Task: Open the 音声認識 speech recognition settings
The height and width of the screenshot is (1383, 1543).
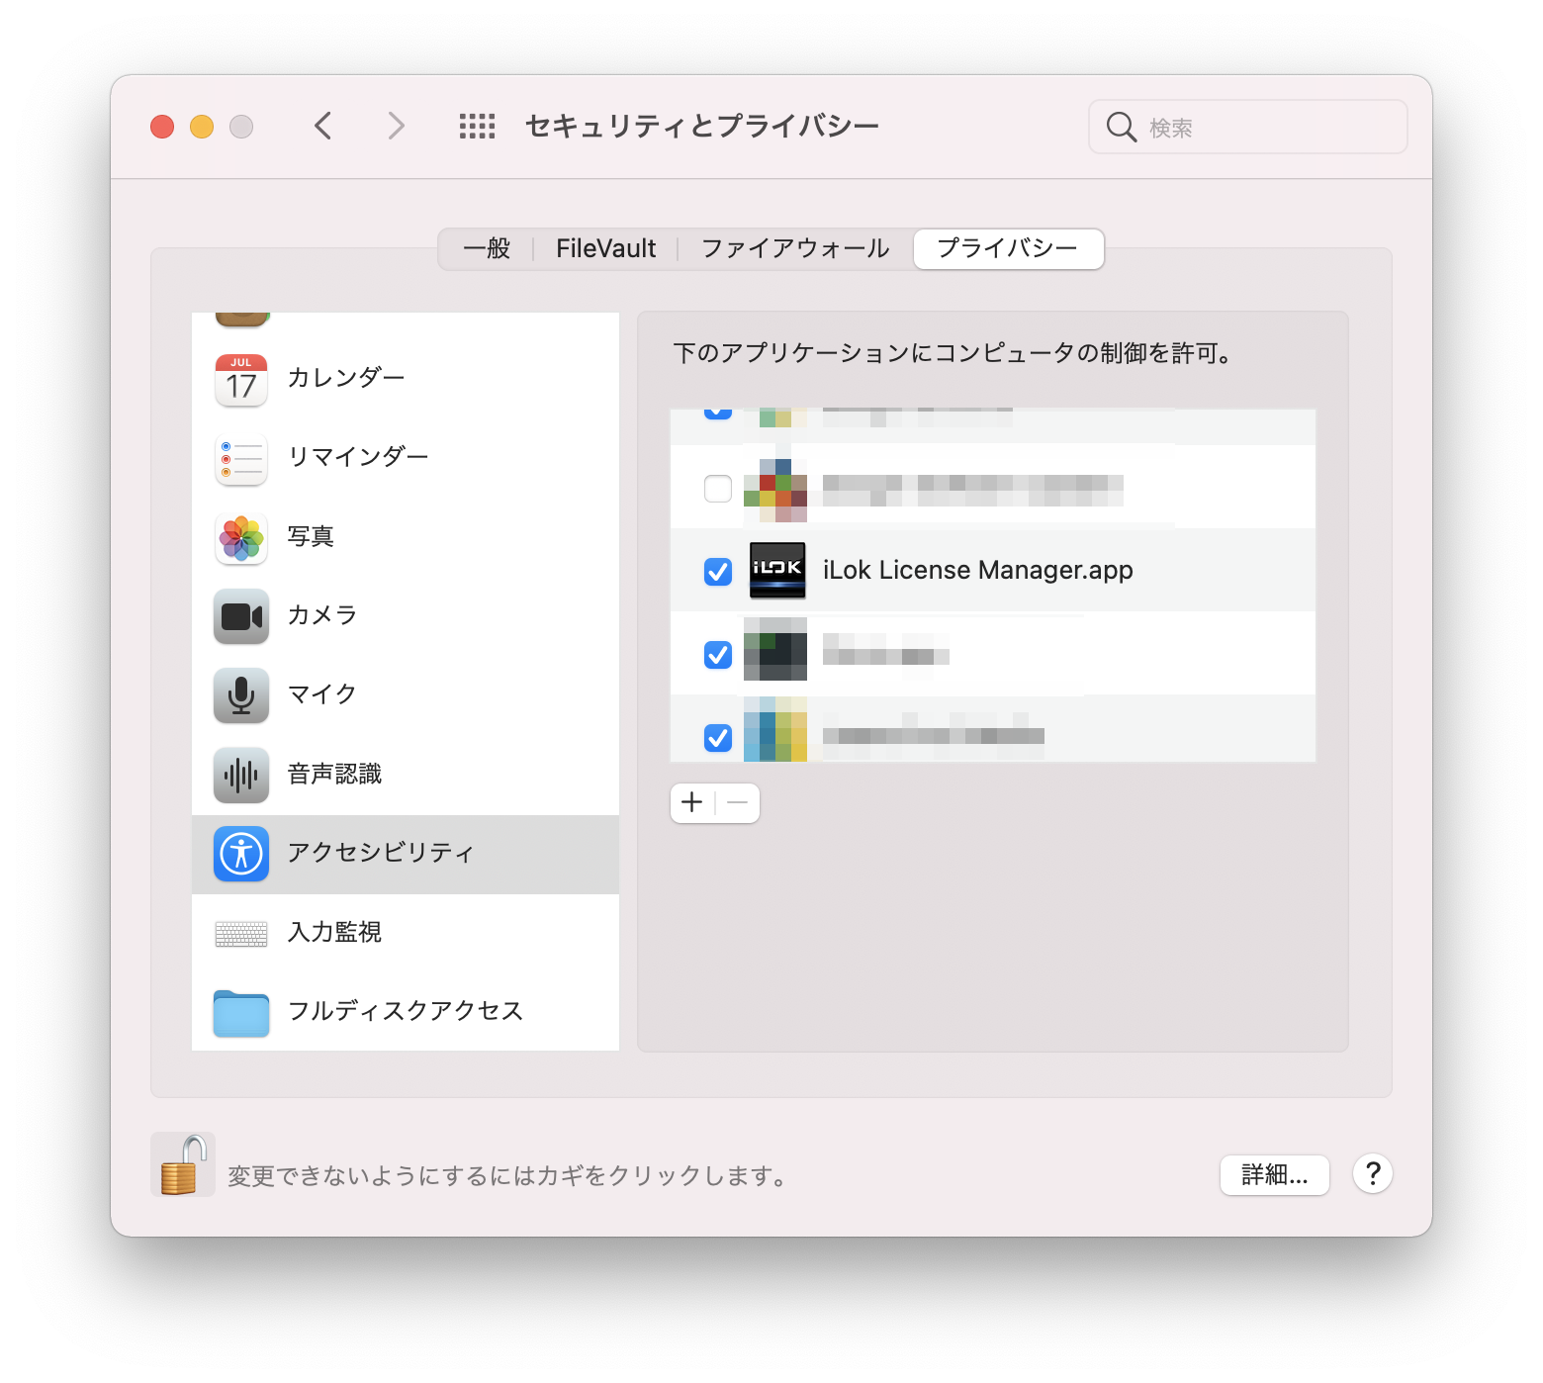Action: pos(333,775)
